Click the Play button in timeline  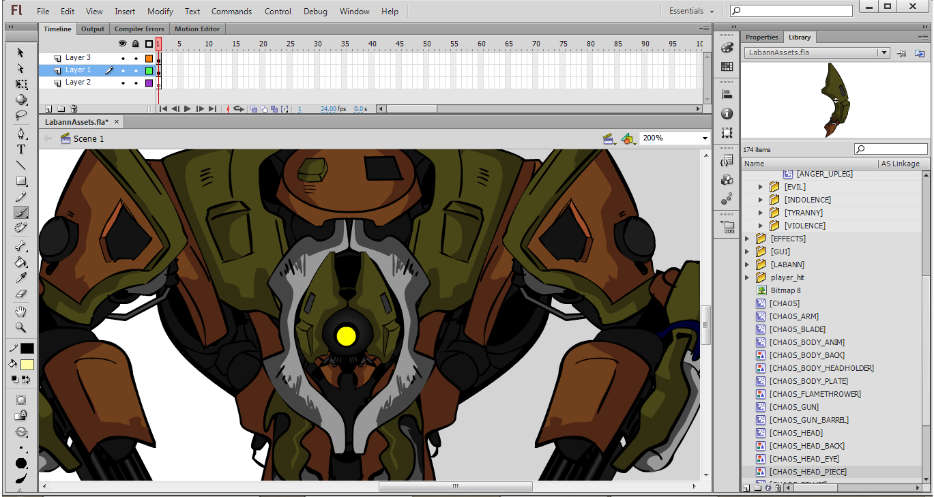(x=188, y=109)
